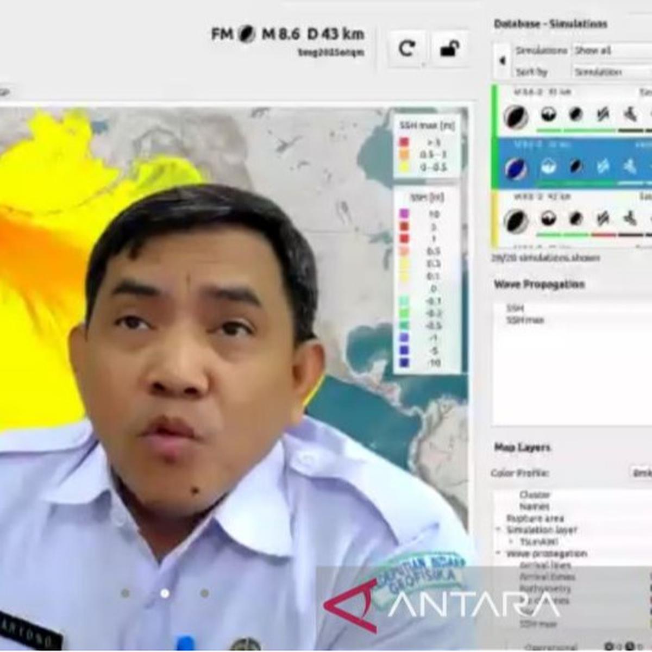Click wave propagation icon in 42 km row
The image size is (652, 652).
point(603,219)
